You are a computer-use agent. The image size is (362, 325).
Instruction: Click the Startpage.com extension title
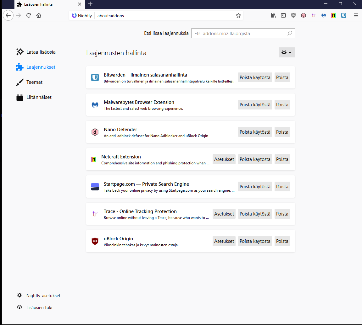(146, 184)
